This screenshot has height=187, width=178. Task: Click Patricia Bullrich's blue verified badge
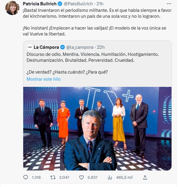point(60,4)
